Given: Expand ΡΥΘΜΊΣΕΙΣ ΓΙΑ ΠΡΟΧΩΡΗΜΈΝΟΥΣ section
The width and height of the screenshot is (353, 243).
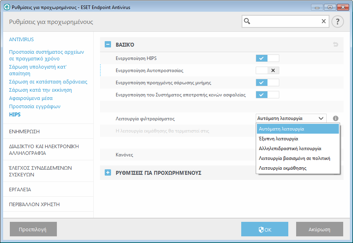Looking at the screenshot, I should tap(108, 172).
